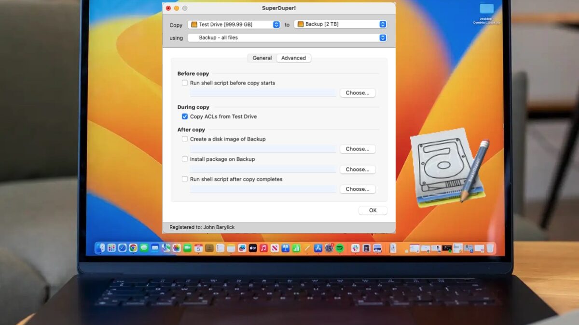Open the Trash in the Dock
The image size is (579, 325).
click(x=490, y=248)
